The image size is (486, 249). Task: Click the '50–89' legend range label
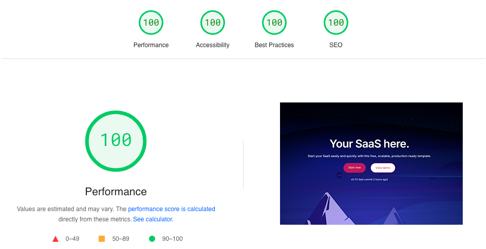pos(120,239)
